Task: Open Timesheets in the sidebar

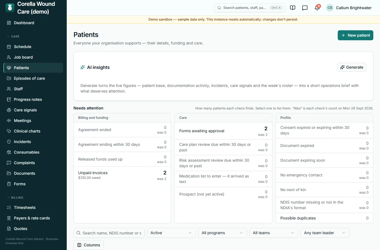Action: (x=33, y=207)
